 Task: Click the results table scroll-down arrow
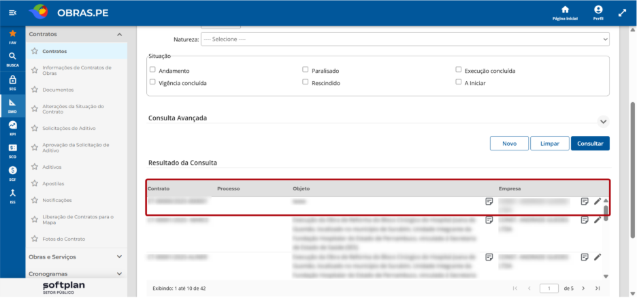tap(606, 276)
